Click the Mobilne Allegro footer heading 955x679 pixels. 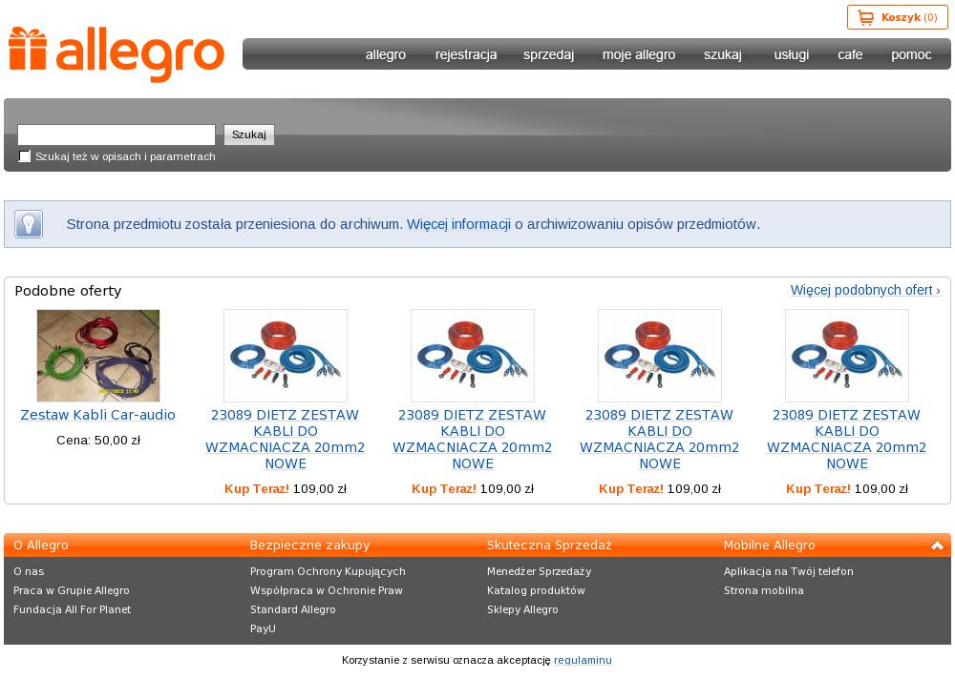tap(769, 545)
